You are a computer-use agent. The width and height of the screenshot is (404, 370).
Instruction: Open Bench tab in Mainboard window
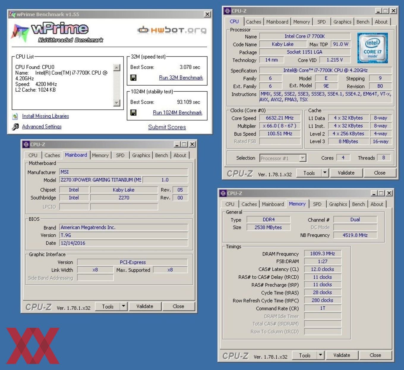click(161, 155)
